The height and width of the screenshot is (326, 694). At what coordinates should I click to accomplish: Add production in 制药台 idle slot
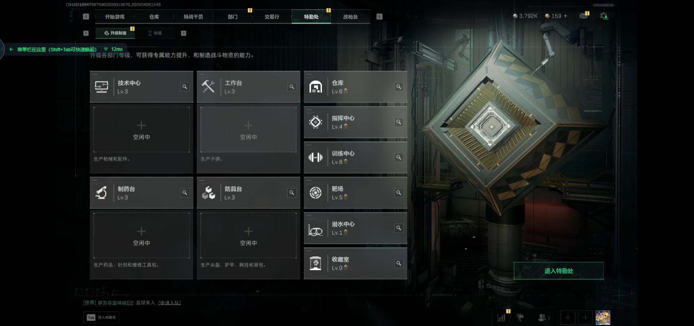click(142, 236)
